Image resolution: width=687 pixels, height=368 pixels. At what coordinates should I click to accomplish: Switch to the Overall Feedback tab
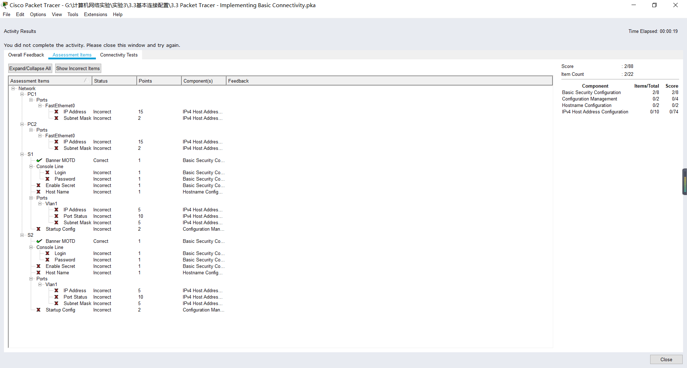click(26, 55)
